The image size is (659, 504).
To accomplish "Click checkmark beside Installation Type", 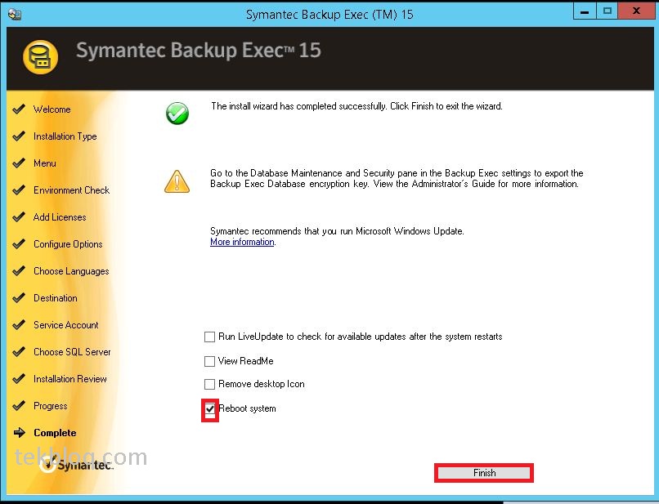I will (x=19, y=136).
